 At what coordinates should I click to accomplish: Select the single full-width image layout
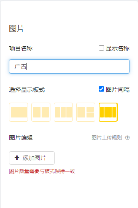coord(19,112)
